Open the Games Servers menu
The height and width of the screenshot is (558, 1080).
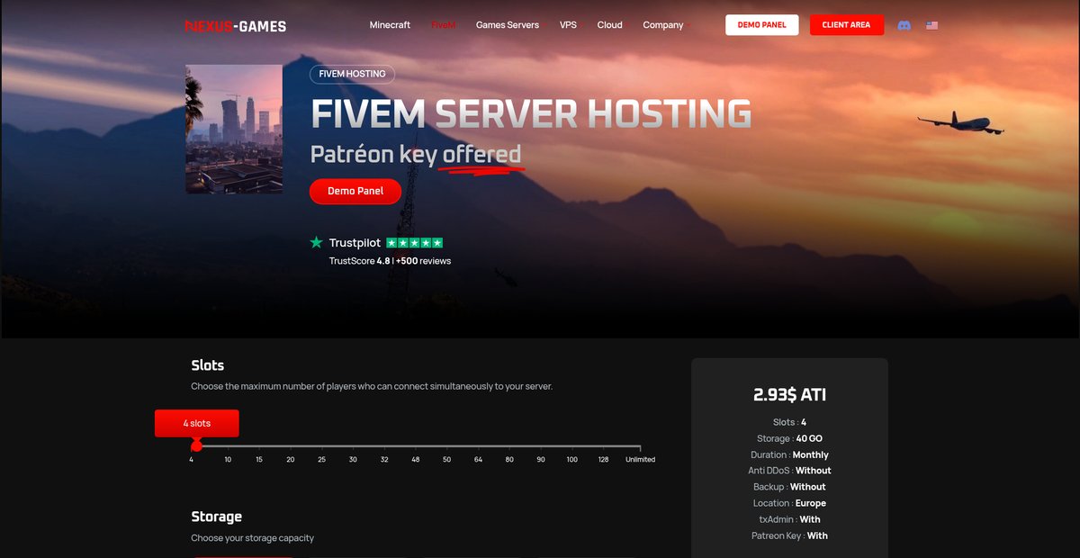coord(508,25)
